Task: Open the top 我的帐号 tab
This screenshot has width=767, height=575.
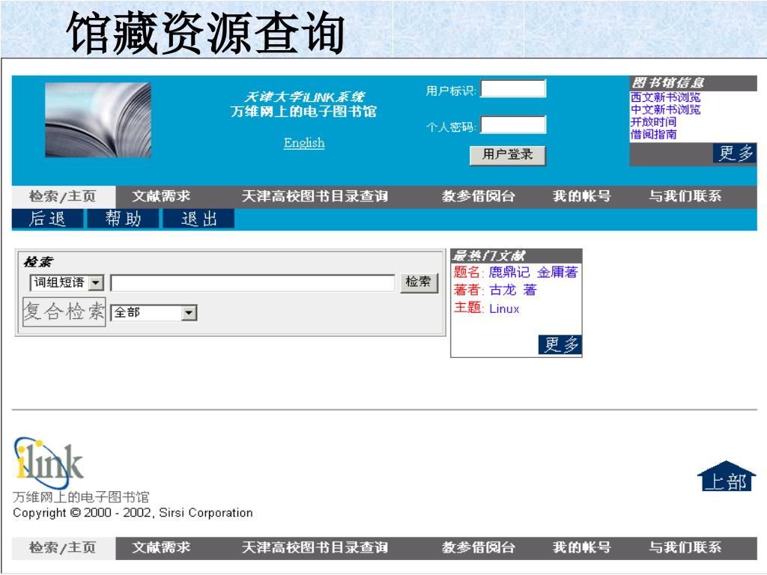Action: click(x=581, y=197)
